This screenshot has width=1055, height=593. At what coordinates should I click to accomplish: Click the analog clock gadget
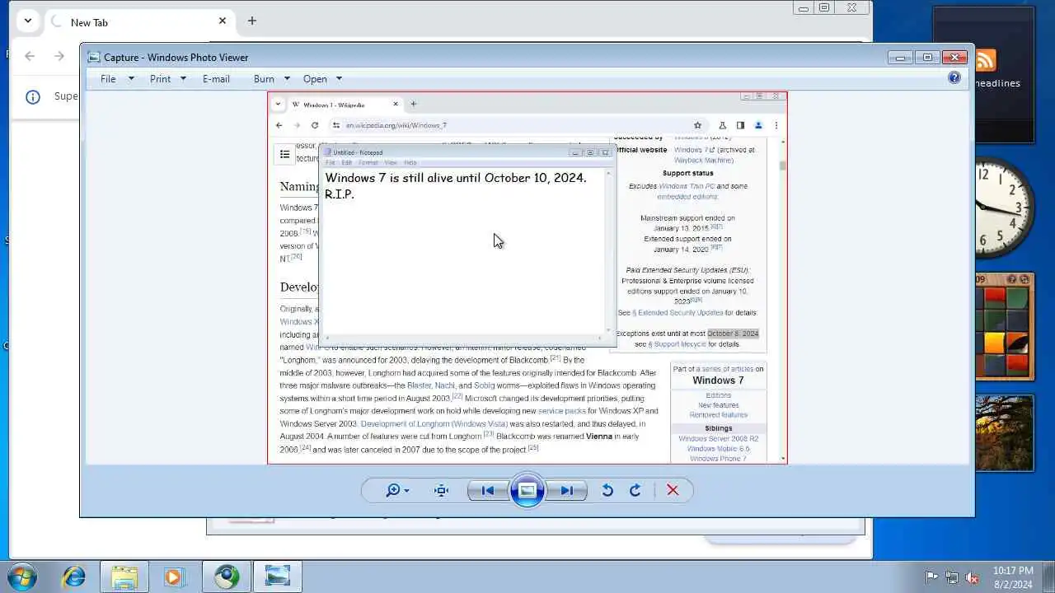pos(1003,208)
